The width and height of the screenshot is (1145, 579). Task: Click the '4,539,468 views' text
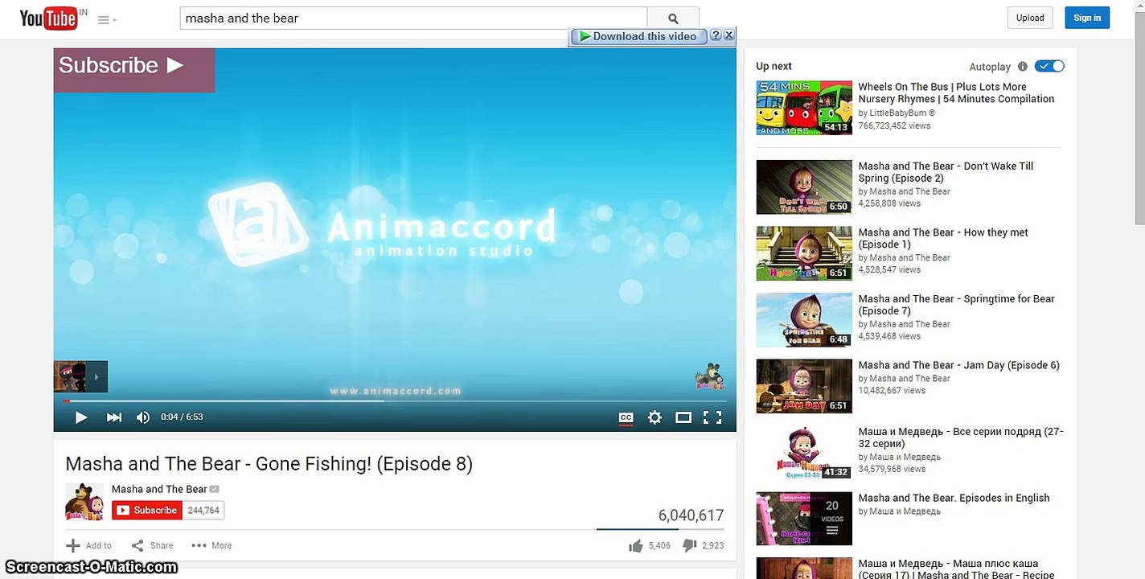point(889,336)
